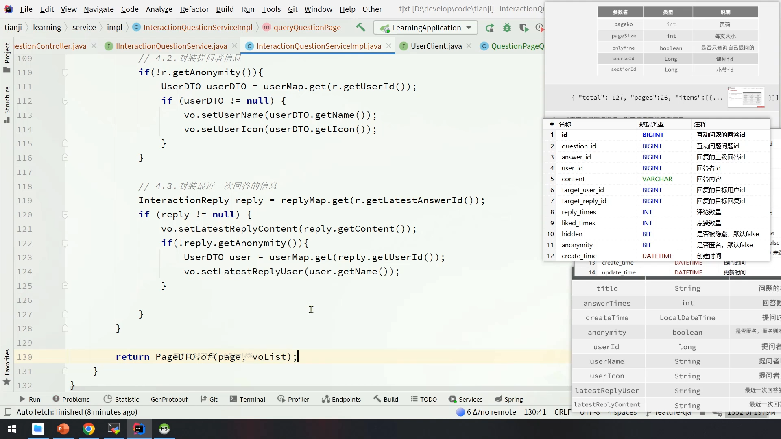Click the CRLF line separator status widget

(x=563, y=412)
